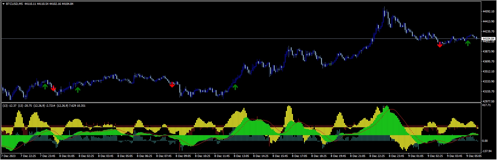Open the triangle menu beside BTCUSD,M5
Screen dimensions: 497x160
[x=3, y=4]
